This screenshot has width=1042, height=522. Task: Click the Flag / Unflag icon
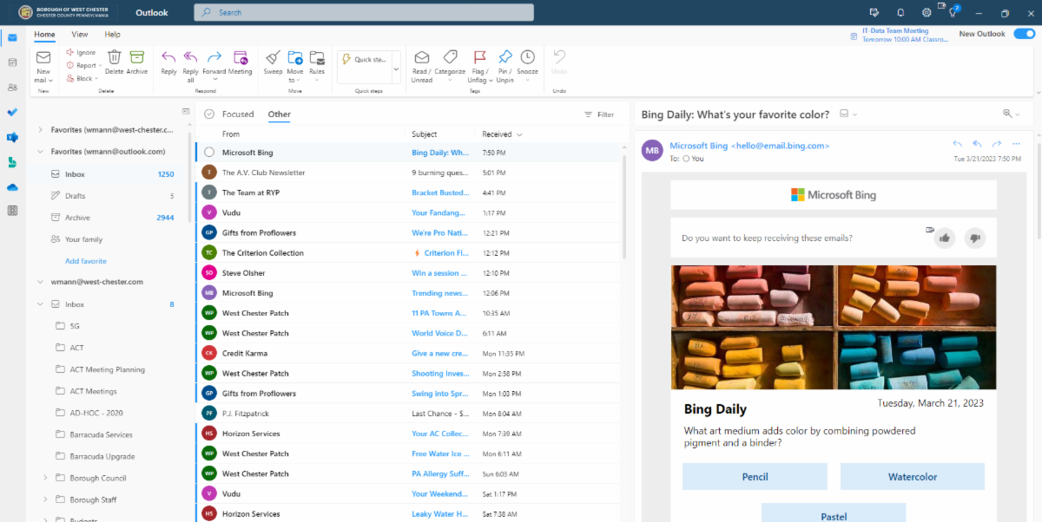point(479,58)
